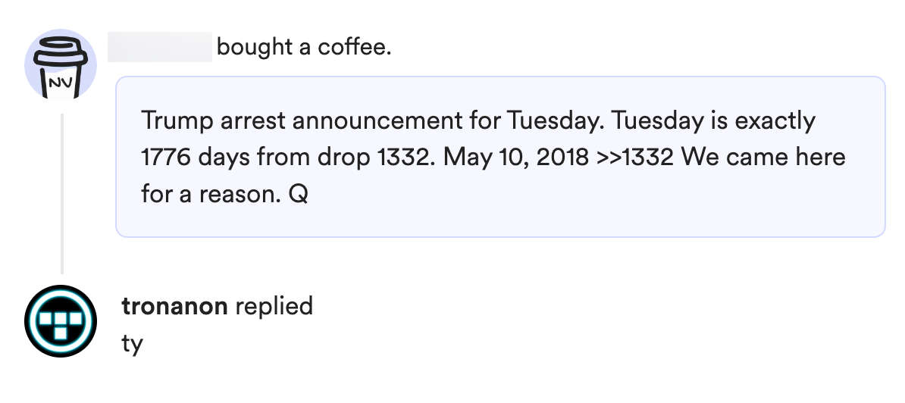Click the "Q" signature ending the message

coord(298,195)
